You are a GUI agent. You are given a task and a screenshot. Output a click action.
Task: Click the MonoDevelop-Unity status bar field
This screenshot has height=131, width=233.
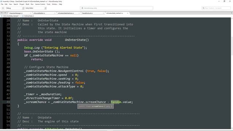(116, 8)
